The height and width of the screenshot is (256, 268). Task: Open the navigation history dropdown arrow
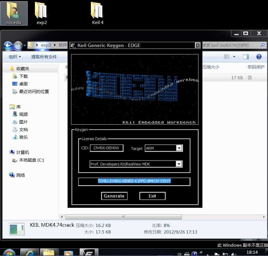25,45
